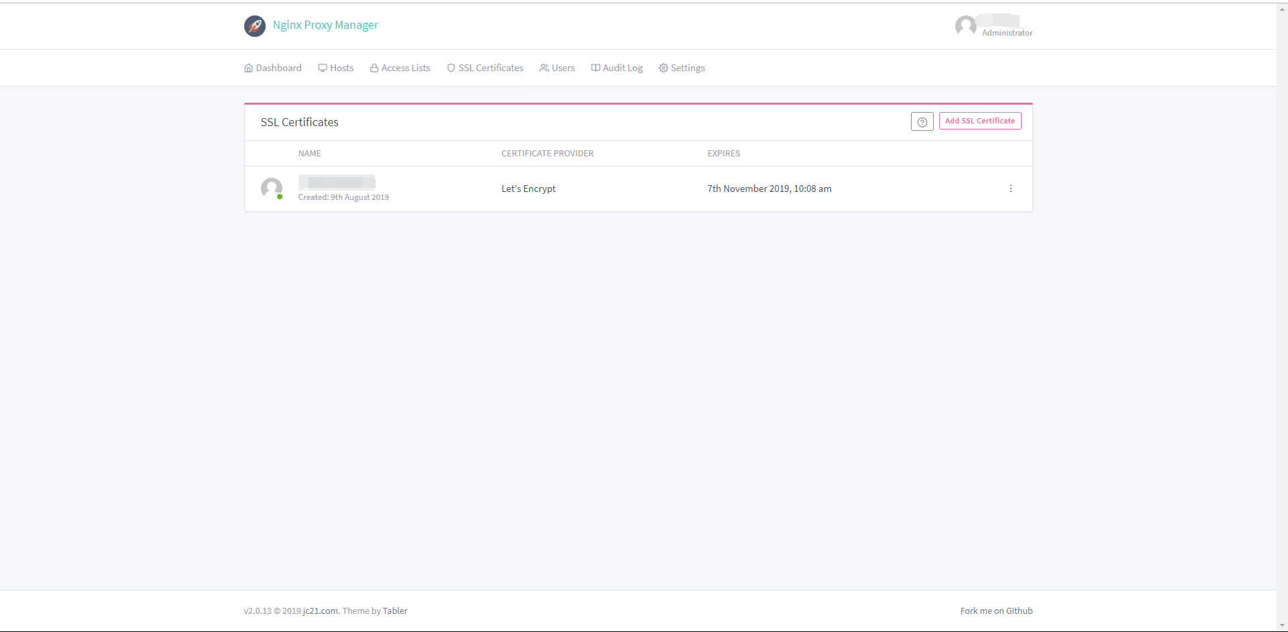Click the expiry date 7th November 2019
The image size is (1288, 632).
[x=769, y=189]
